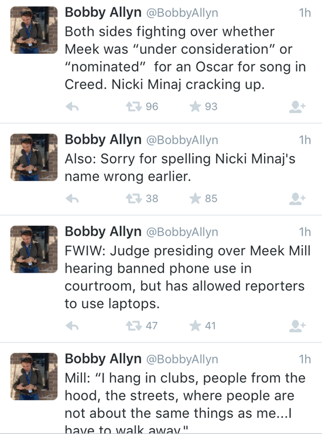Image resolution: width=322 pixels, height=435 pixels.
Task: Favorite the tweet with 41 stars
Action: (195, 326)
